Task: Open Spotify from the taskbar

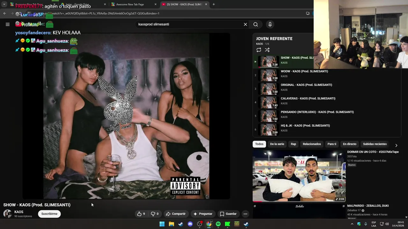Action: click(218, 224)
